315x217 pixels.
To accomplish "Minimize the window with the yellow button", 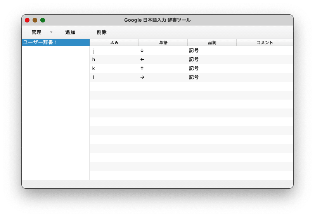I will [35, 20].
